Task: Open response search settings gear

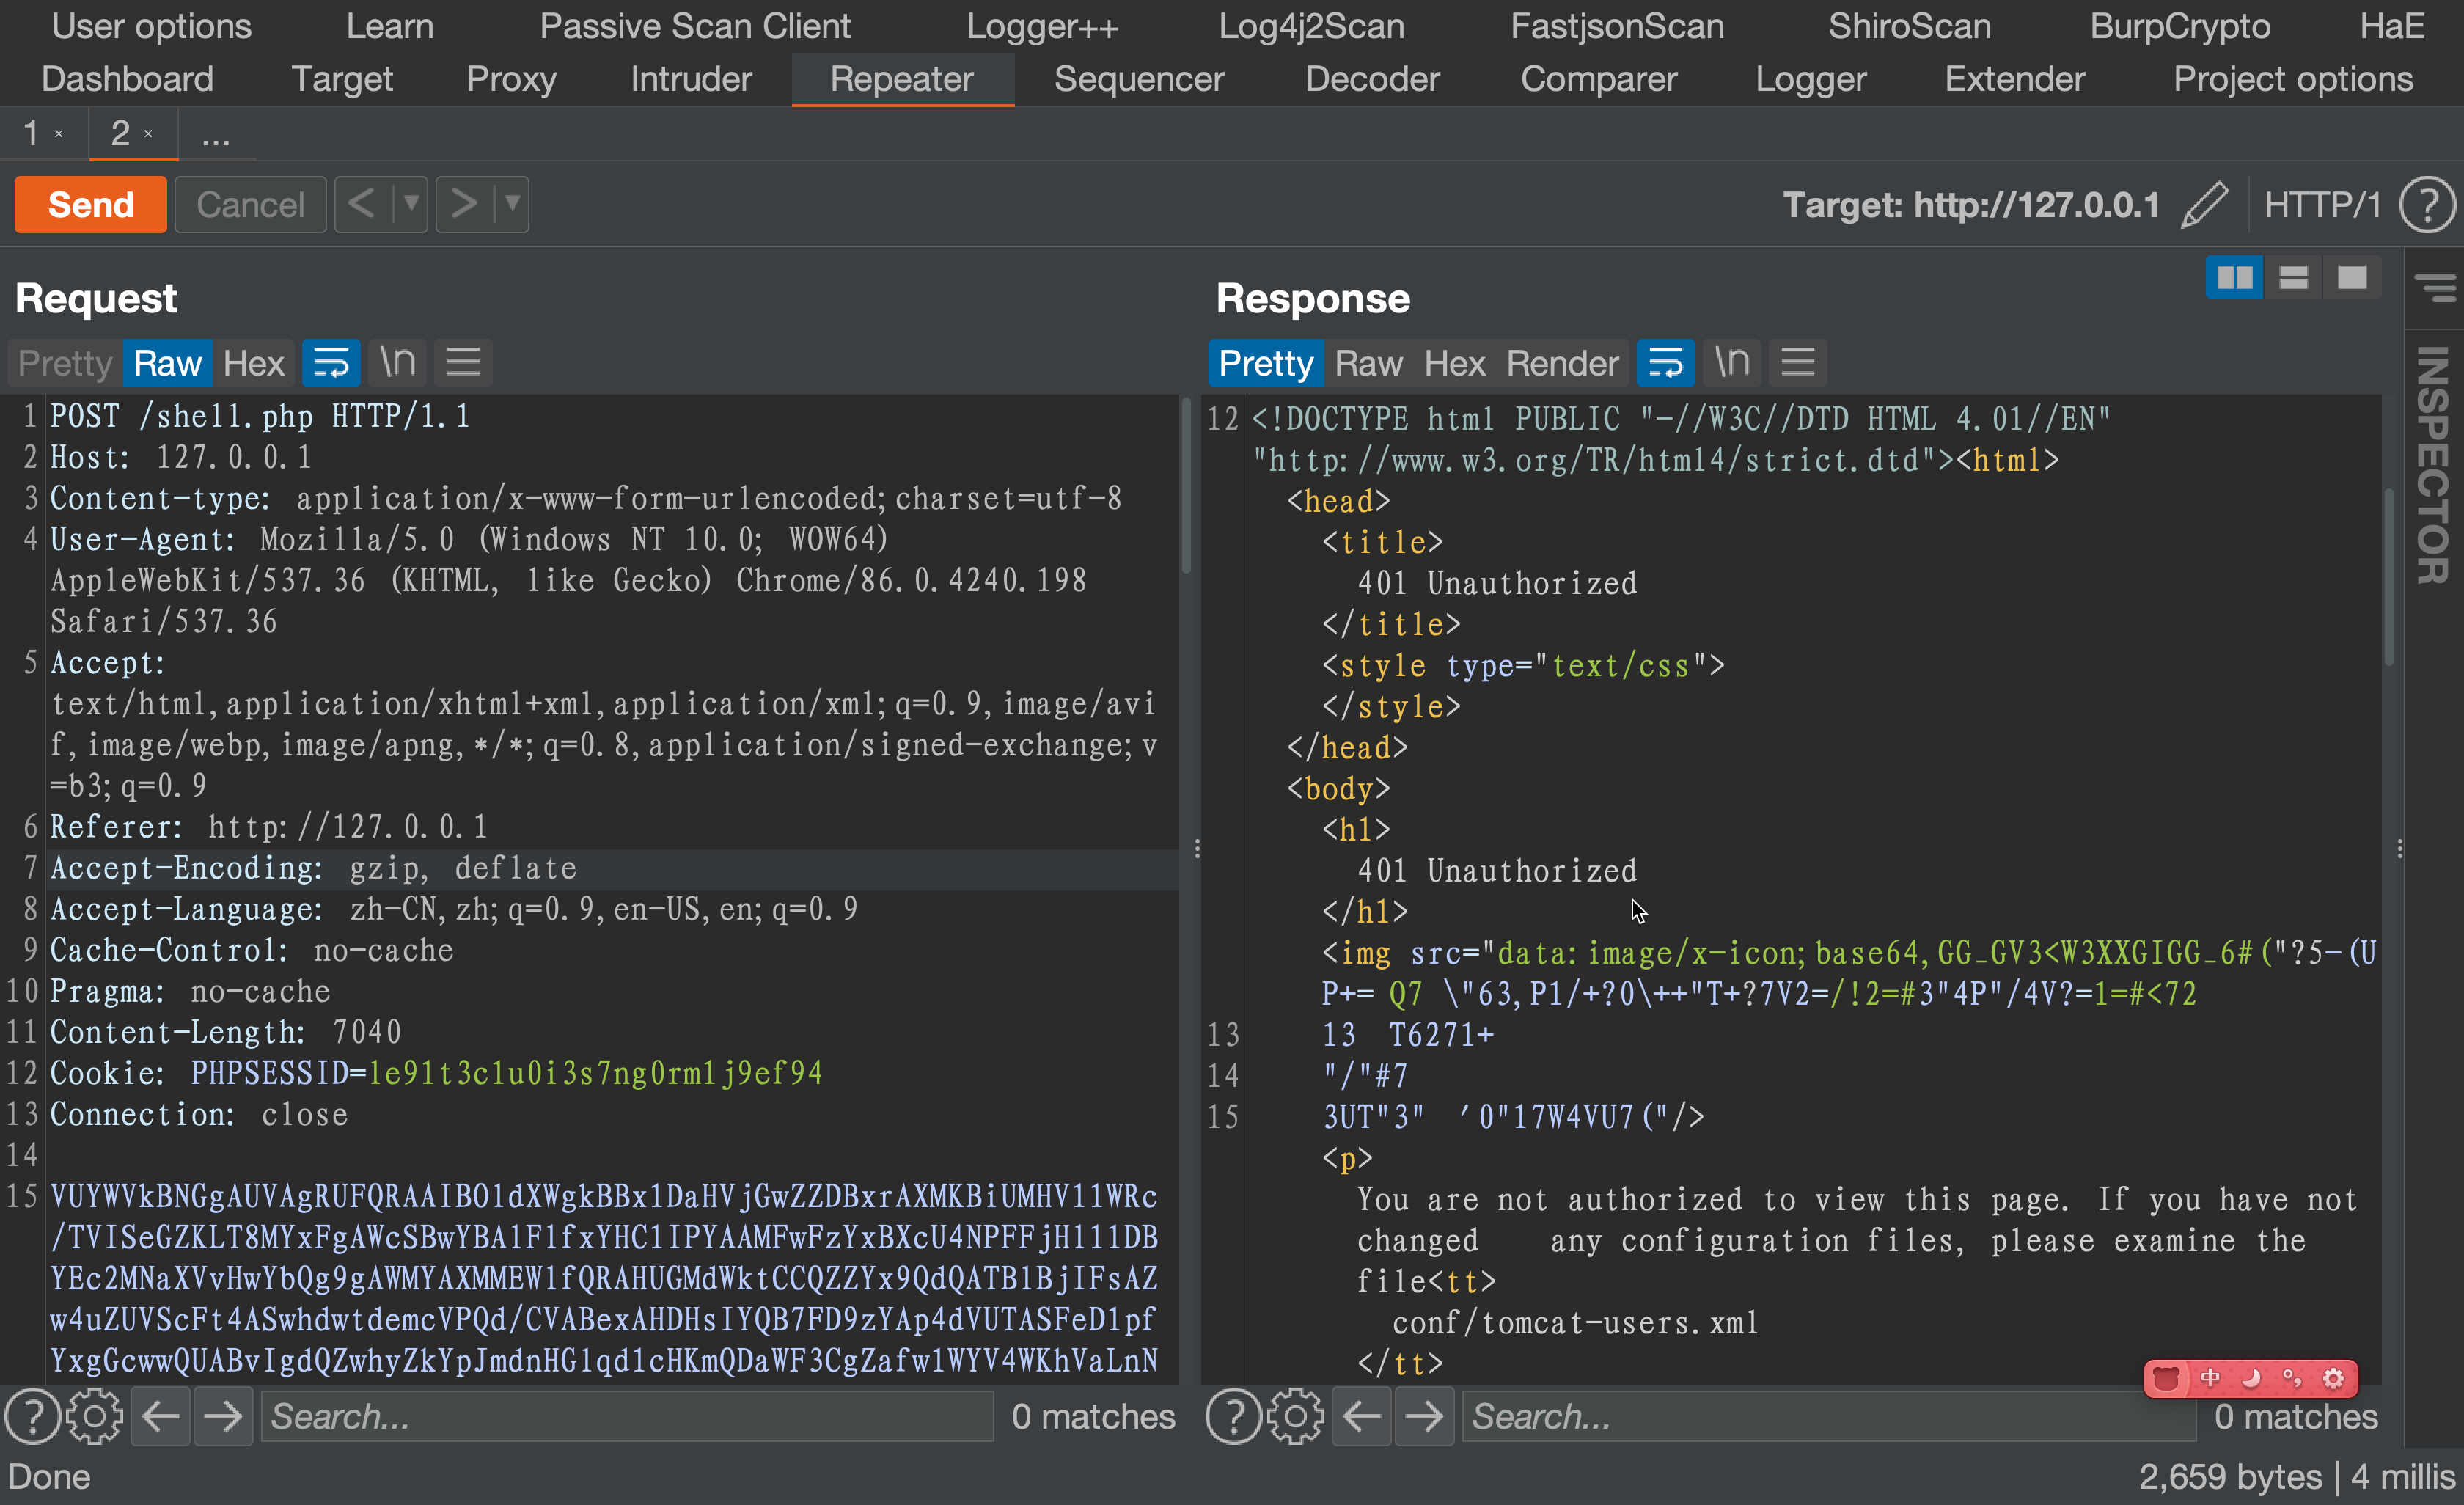Action: pos(1294,1415)
